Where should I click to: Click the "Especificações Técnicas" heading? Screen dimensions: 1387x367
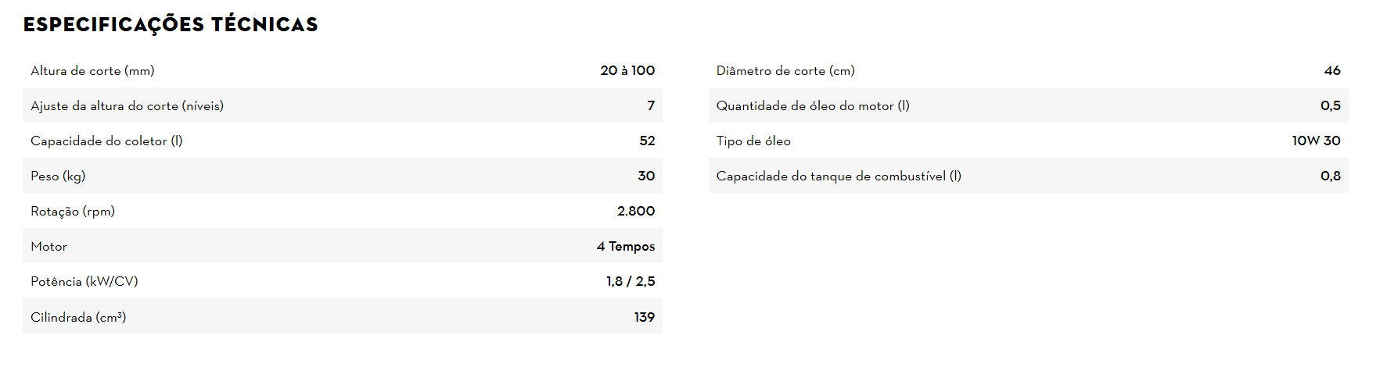point(171,25)
